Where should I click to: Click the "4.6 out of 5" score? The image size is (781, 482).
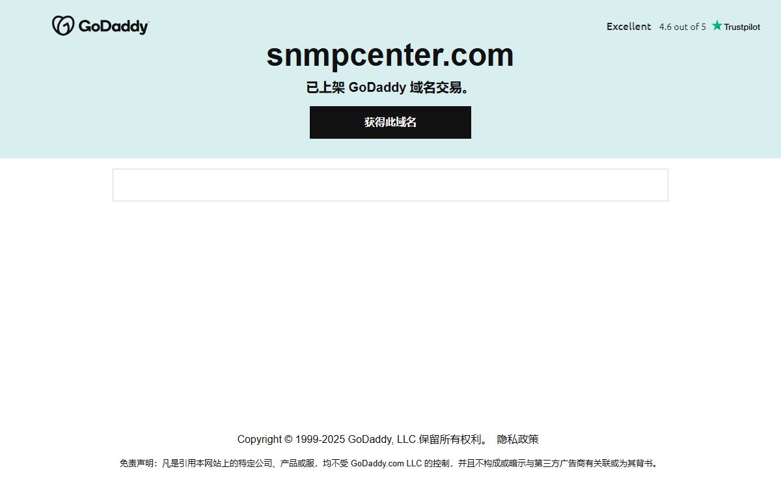click(682, 27)
